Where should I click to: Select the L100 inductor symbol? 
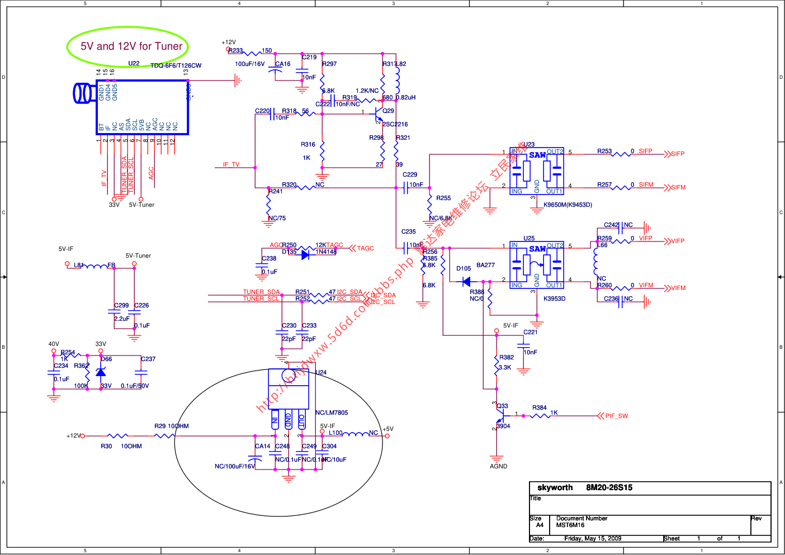(355, 434)
